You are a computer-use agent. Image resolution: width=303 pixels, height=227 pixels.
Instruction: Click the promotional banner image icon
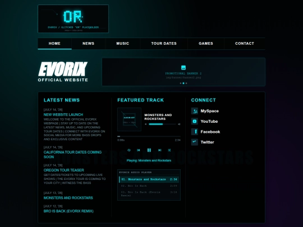pos(183,68)
